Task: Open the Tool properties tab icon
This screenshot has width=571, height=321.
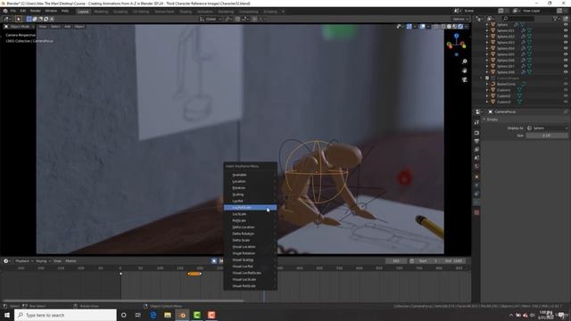Action: [476, 123]
